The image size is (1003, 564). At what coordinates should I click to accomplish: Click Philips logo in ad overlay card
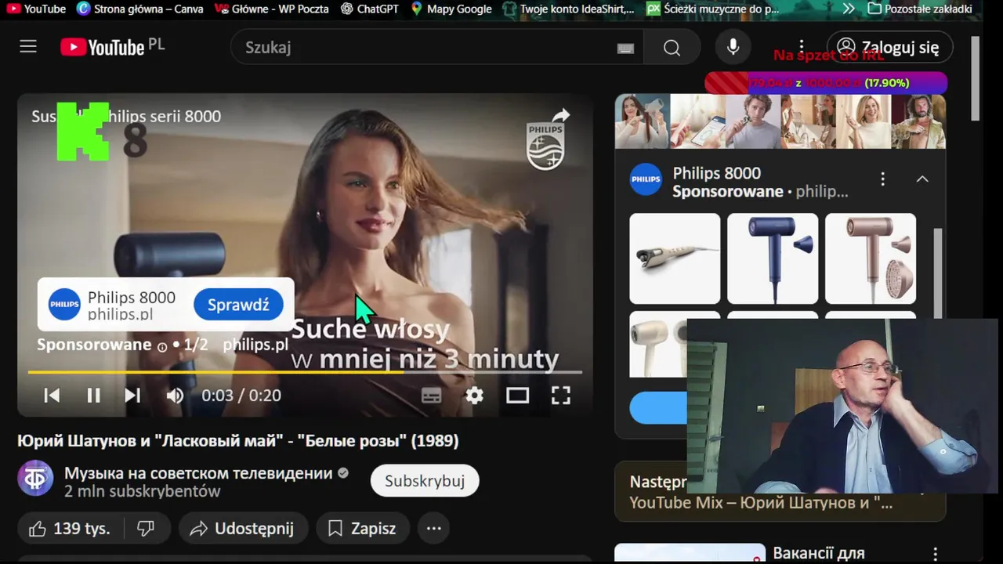pos(64,305)
